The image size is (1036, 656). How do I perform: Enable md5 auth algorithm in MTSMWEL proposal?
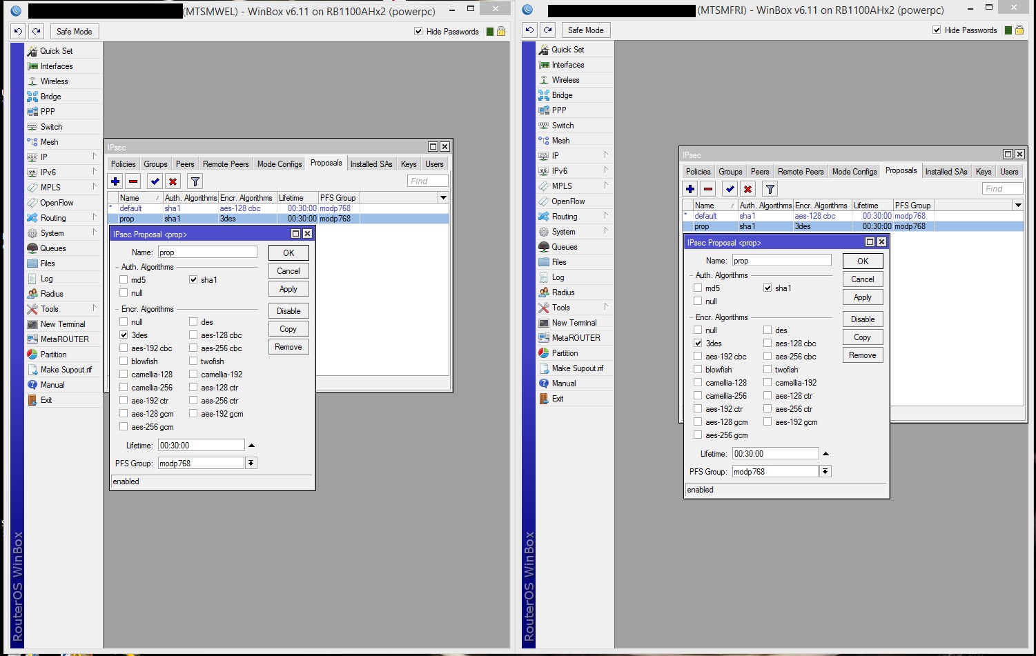[124, 280]
